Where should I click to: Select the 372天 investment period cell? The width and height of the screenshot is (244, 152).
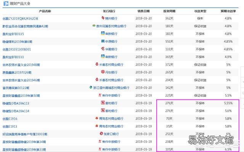pos(169,65)
